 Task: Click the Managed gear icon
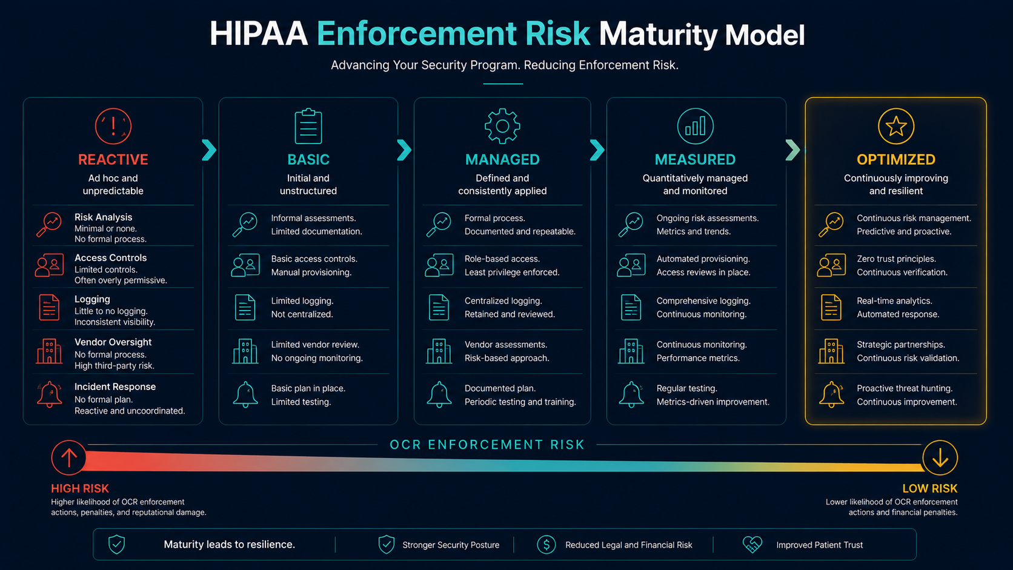pos(502,126)
